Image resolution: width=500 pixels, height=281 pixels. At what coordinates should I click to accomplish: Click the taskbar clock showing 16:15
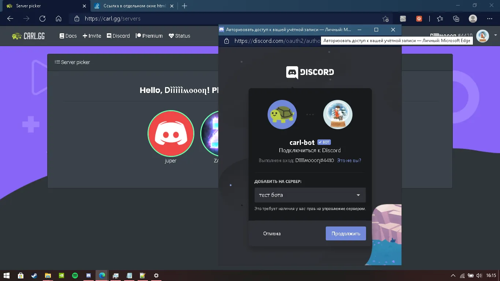pyautogui.click(x=491, y=276)
